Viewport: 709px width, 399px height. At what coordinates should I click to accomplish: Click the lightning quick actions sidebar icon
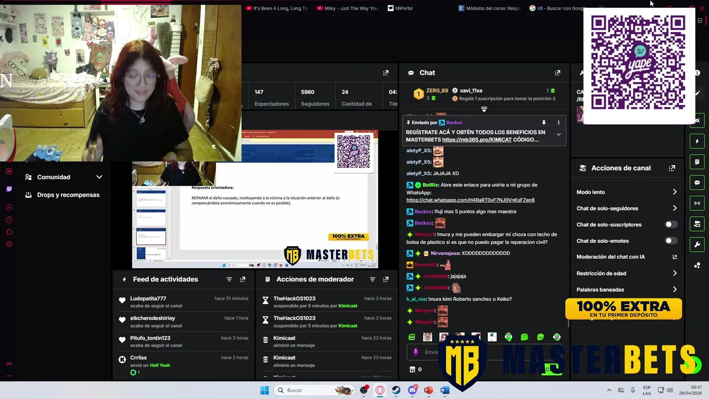tap(697, 141)
